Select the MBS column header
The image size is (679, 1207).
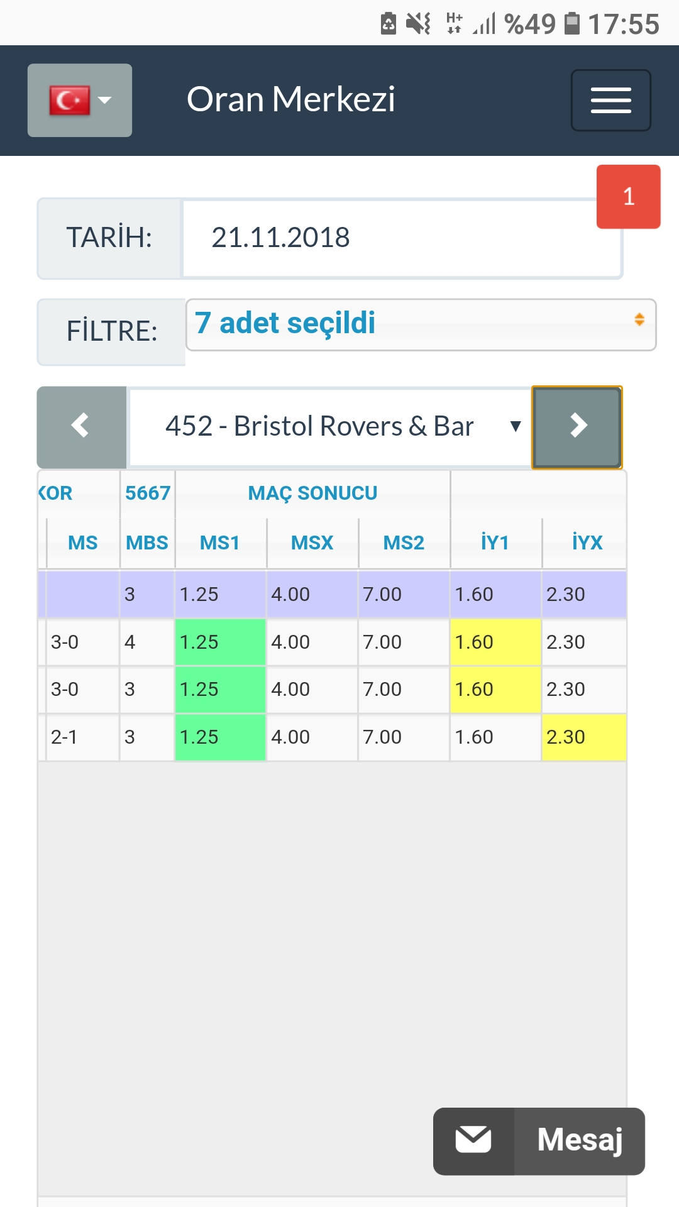point(147,543)
